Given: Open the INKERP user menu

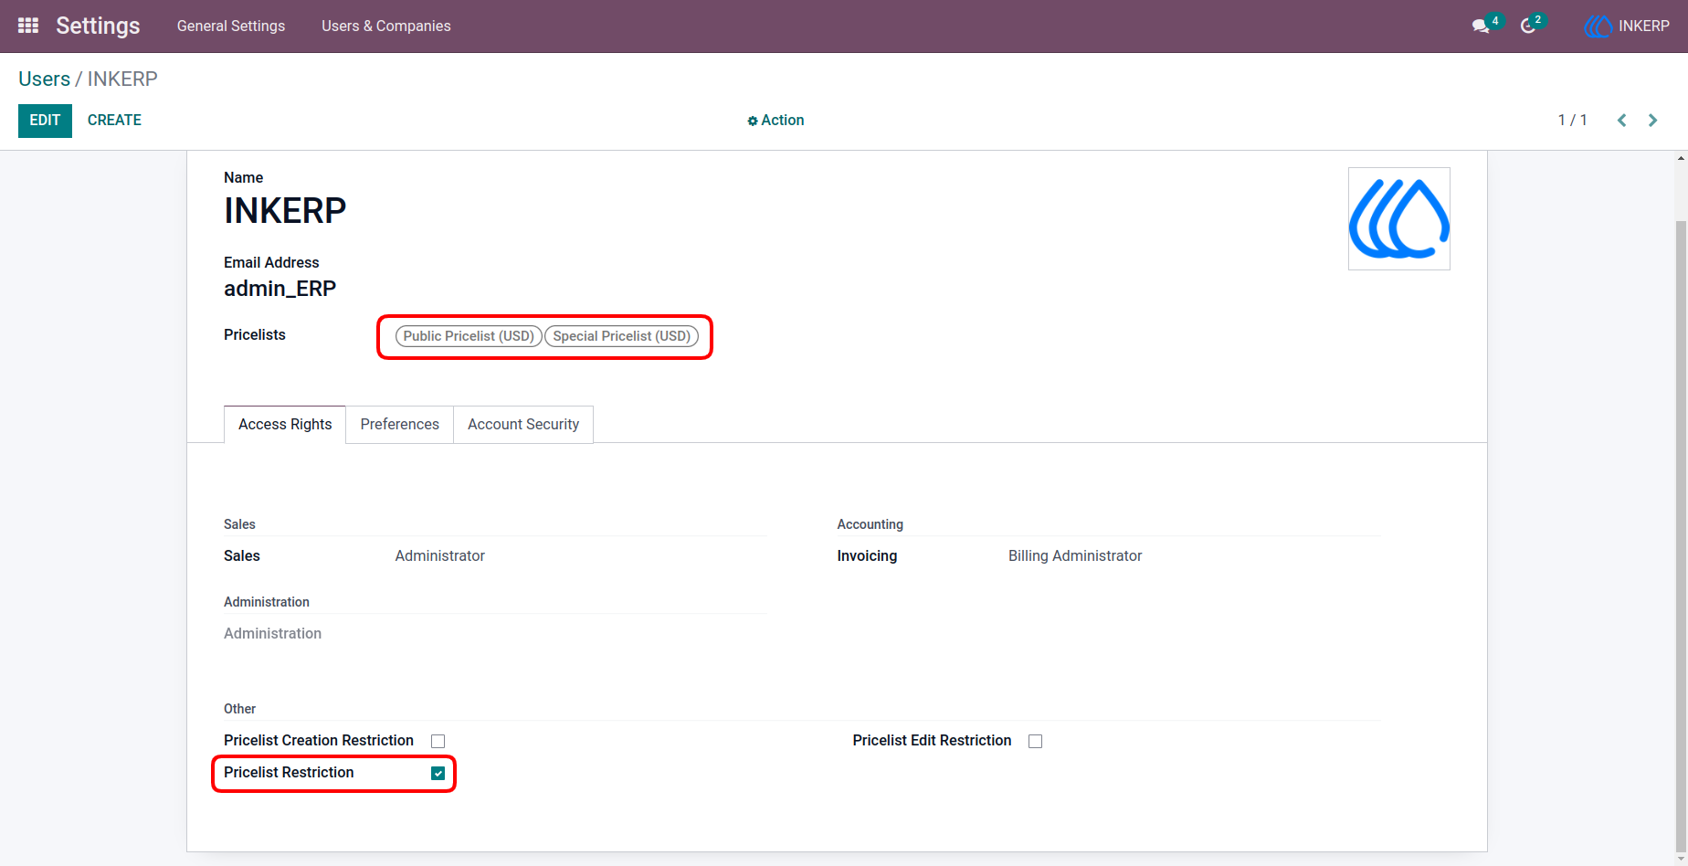Looking at the screenshot, I should click(x=1627, y=26).
